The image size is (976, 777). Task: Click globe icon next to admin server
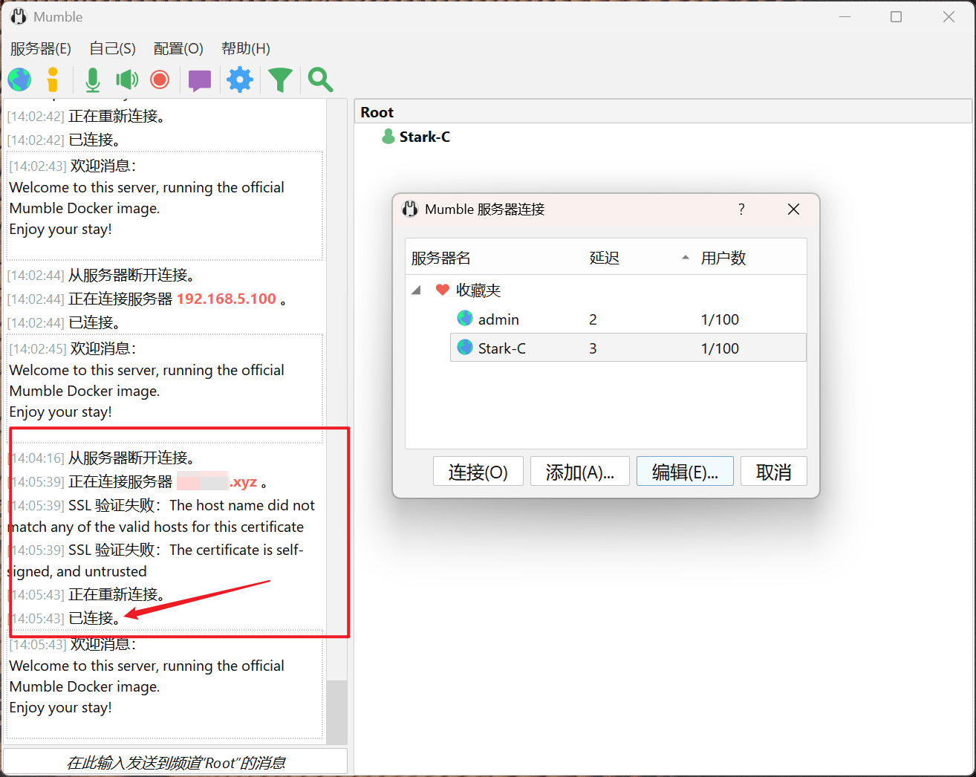tap(465, 319)
